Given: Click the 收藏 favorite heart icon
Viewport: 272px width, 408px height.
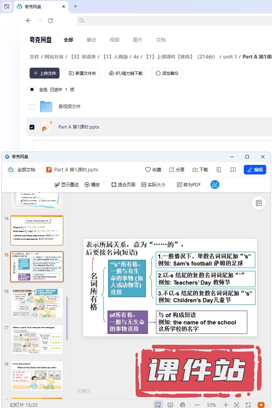Looking at the screenshot, I should (153, 170).
